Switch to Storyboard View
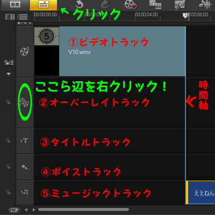Viewport: 215px width, 215px height. (x=15, y=5)
